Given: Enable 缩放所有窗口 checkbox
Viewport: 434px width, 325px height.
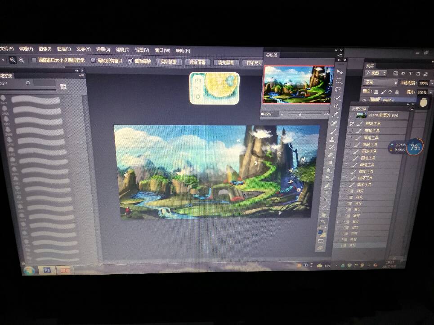Looking at the screenshot, I should [93, 60].
